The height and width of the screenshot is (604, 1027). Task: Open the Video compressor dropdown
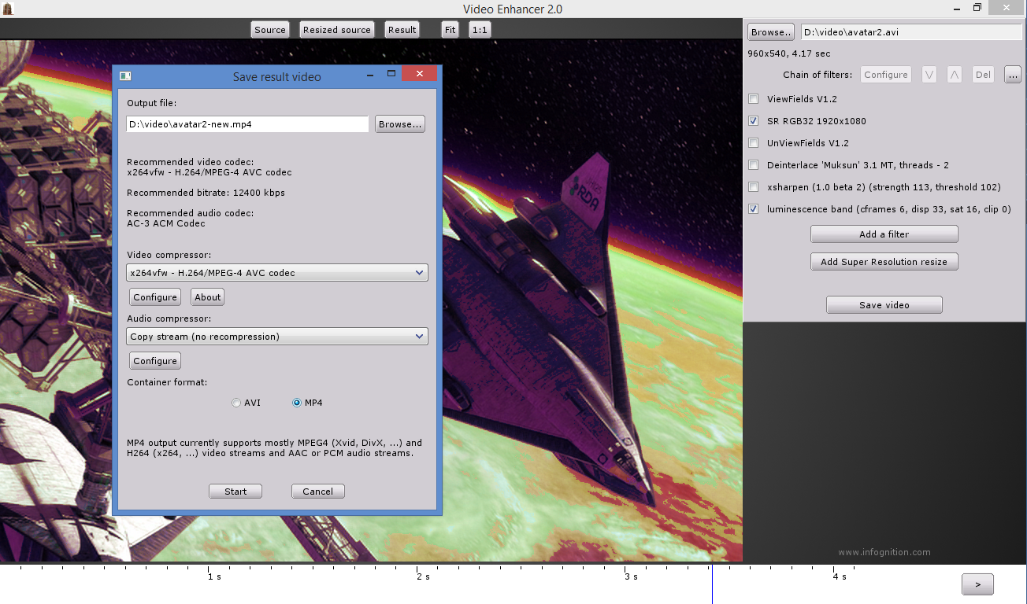click(x=277, y=273)
